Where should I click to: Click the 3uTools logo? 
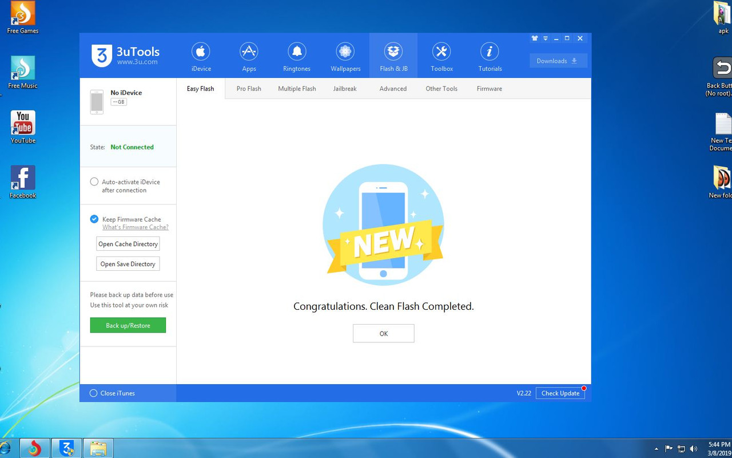[x=125, y=56]
